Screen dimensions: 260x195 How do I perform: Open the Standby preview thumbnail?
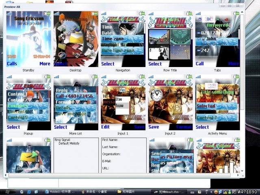click(x=28, y=39)
